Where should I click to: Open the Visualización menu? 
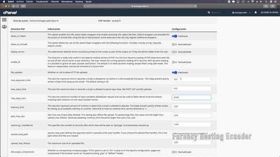click(x=42, y=2)
